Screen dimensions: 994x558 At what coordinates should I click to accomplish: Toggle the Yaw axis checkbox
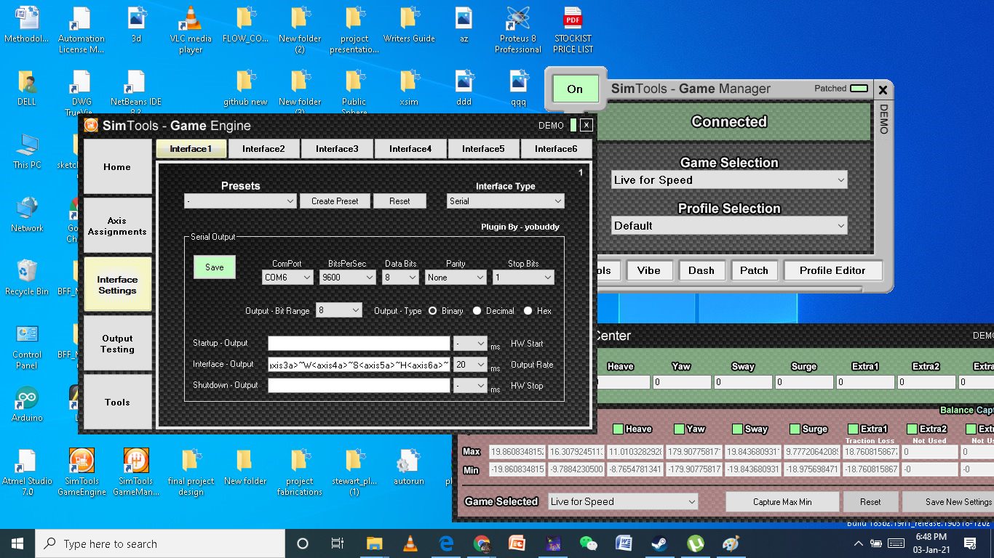[x=679, y=429]
